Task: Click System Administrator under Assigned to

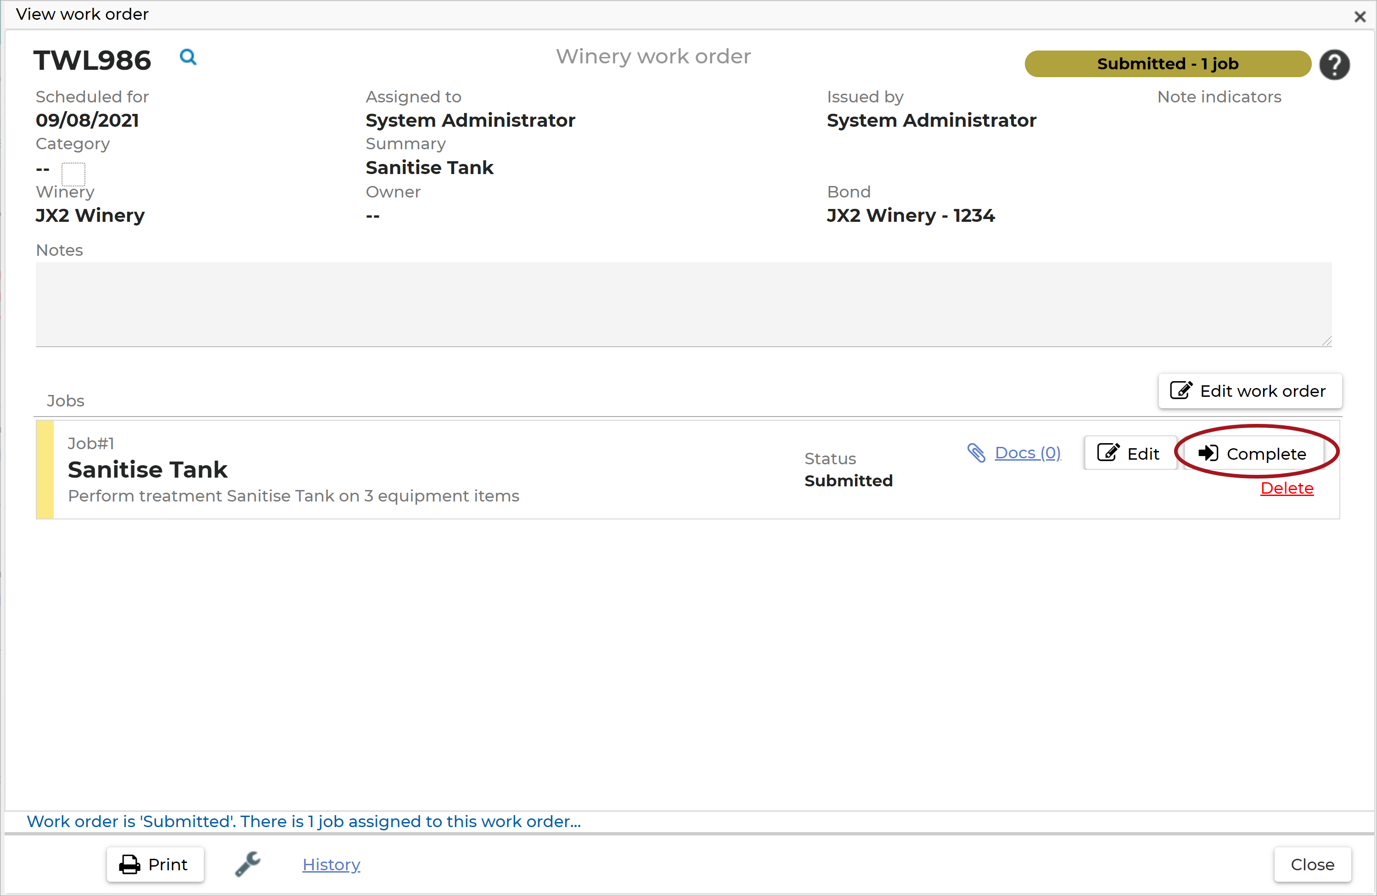Action: (x=470, y=120)
